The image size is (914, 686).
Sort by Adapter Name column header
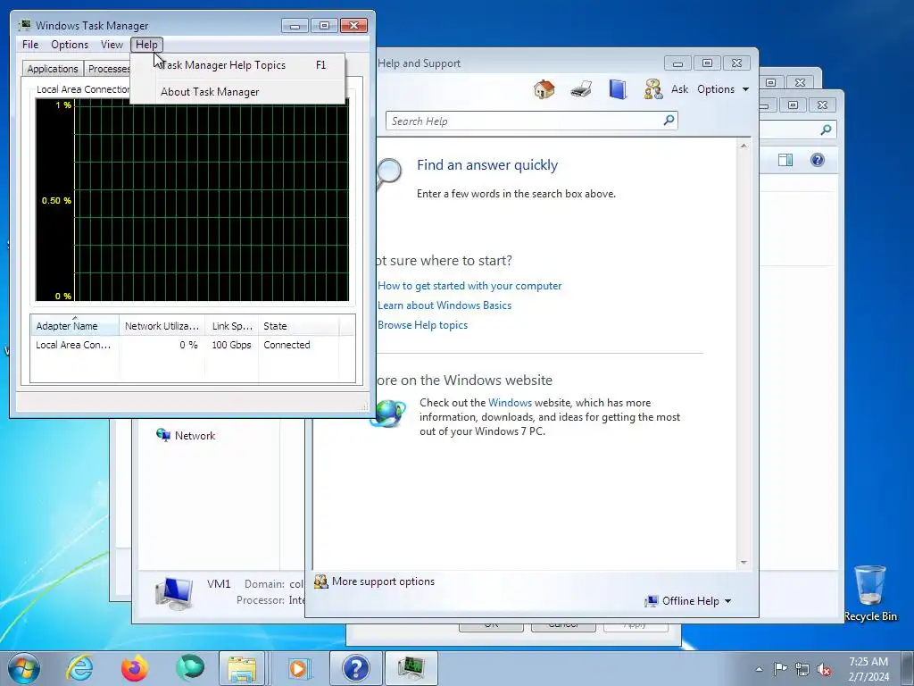(x=75, y=325)
